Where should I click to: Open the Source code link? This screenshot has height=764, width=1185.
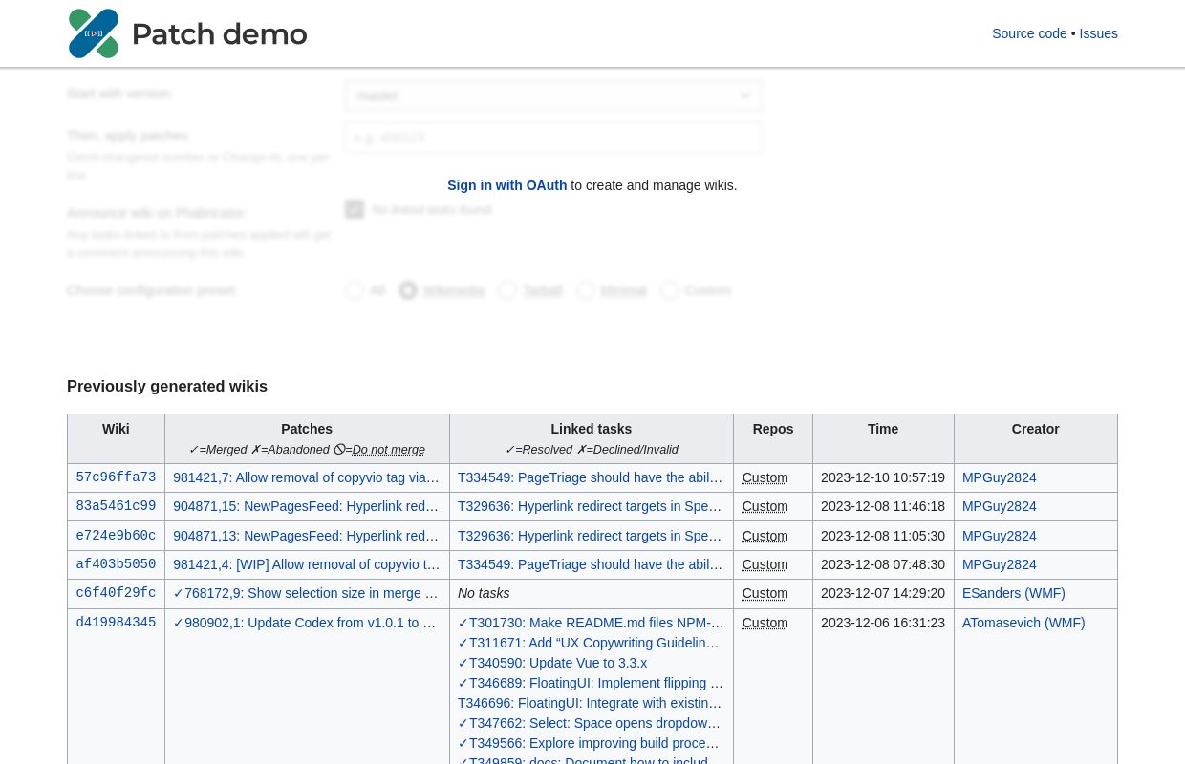point(1029,33)
